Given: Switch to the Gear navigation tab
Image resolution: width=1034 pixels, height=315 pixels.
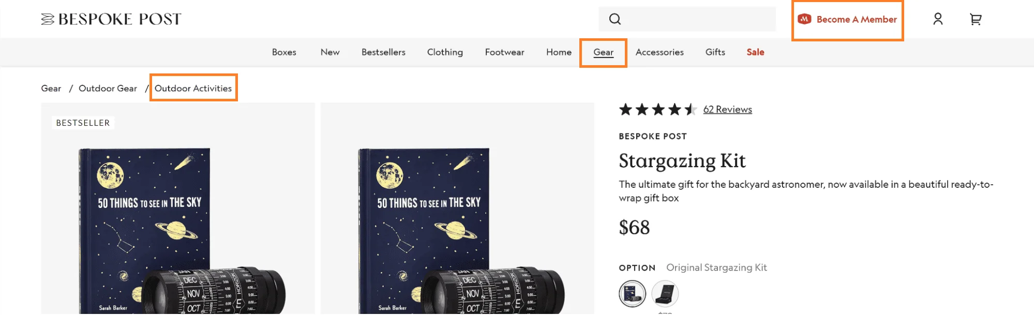Looking at the screenshot, I should pyautogui.click(x=603, y=52).
